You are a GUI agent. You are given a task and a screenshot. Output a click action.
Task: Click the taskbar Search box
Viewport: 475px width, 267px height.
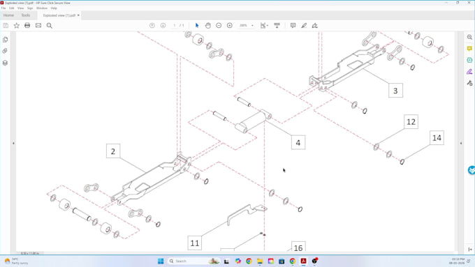(x=194, y=261)
